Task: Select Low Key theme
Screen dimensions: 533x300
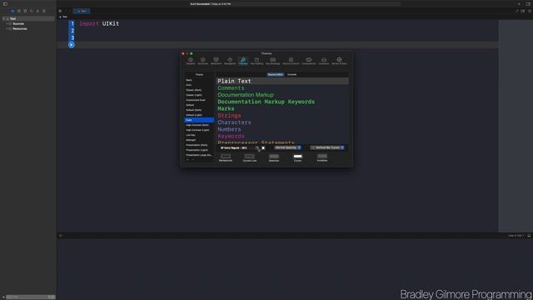Action: click(199, 135)
